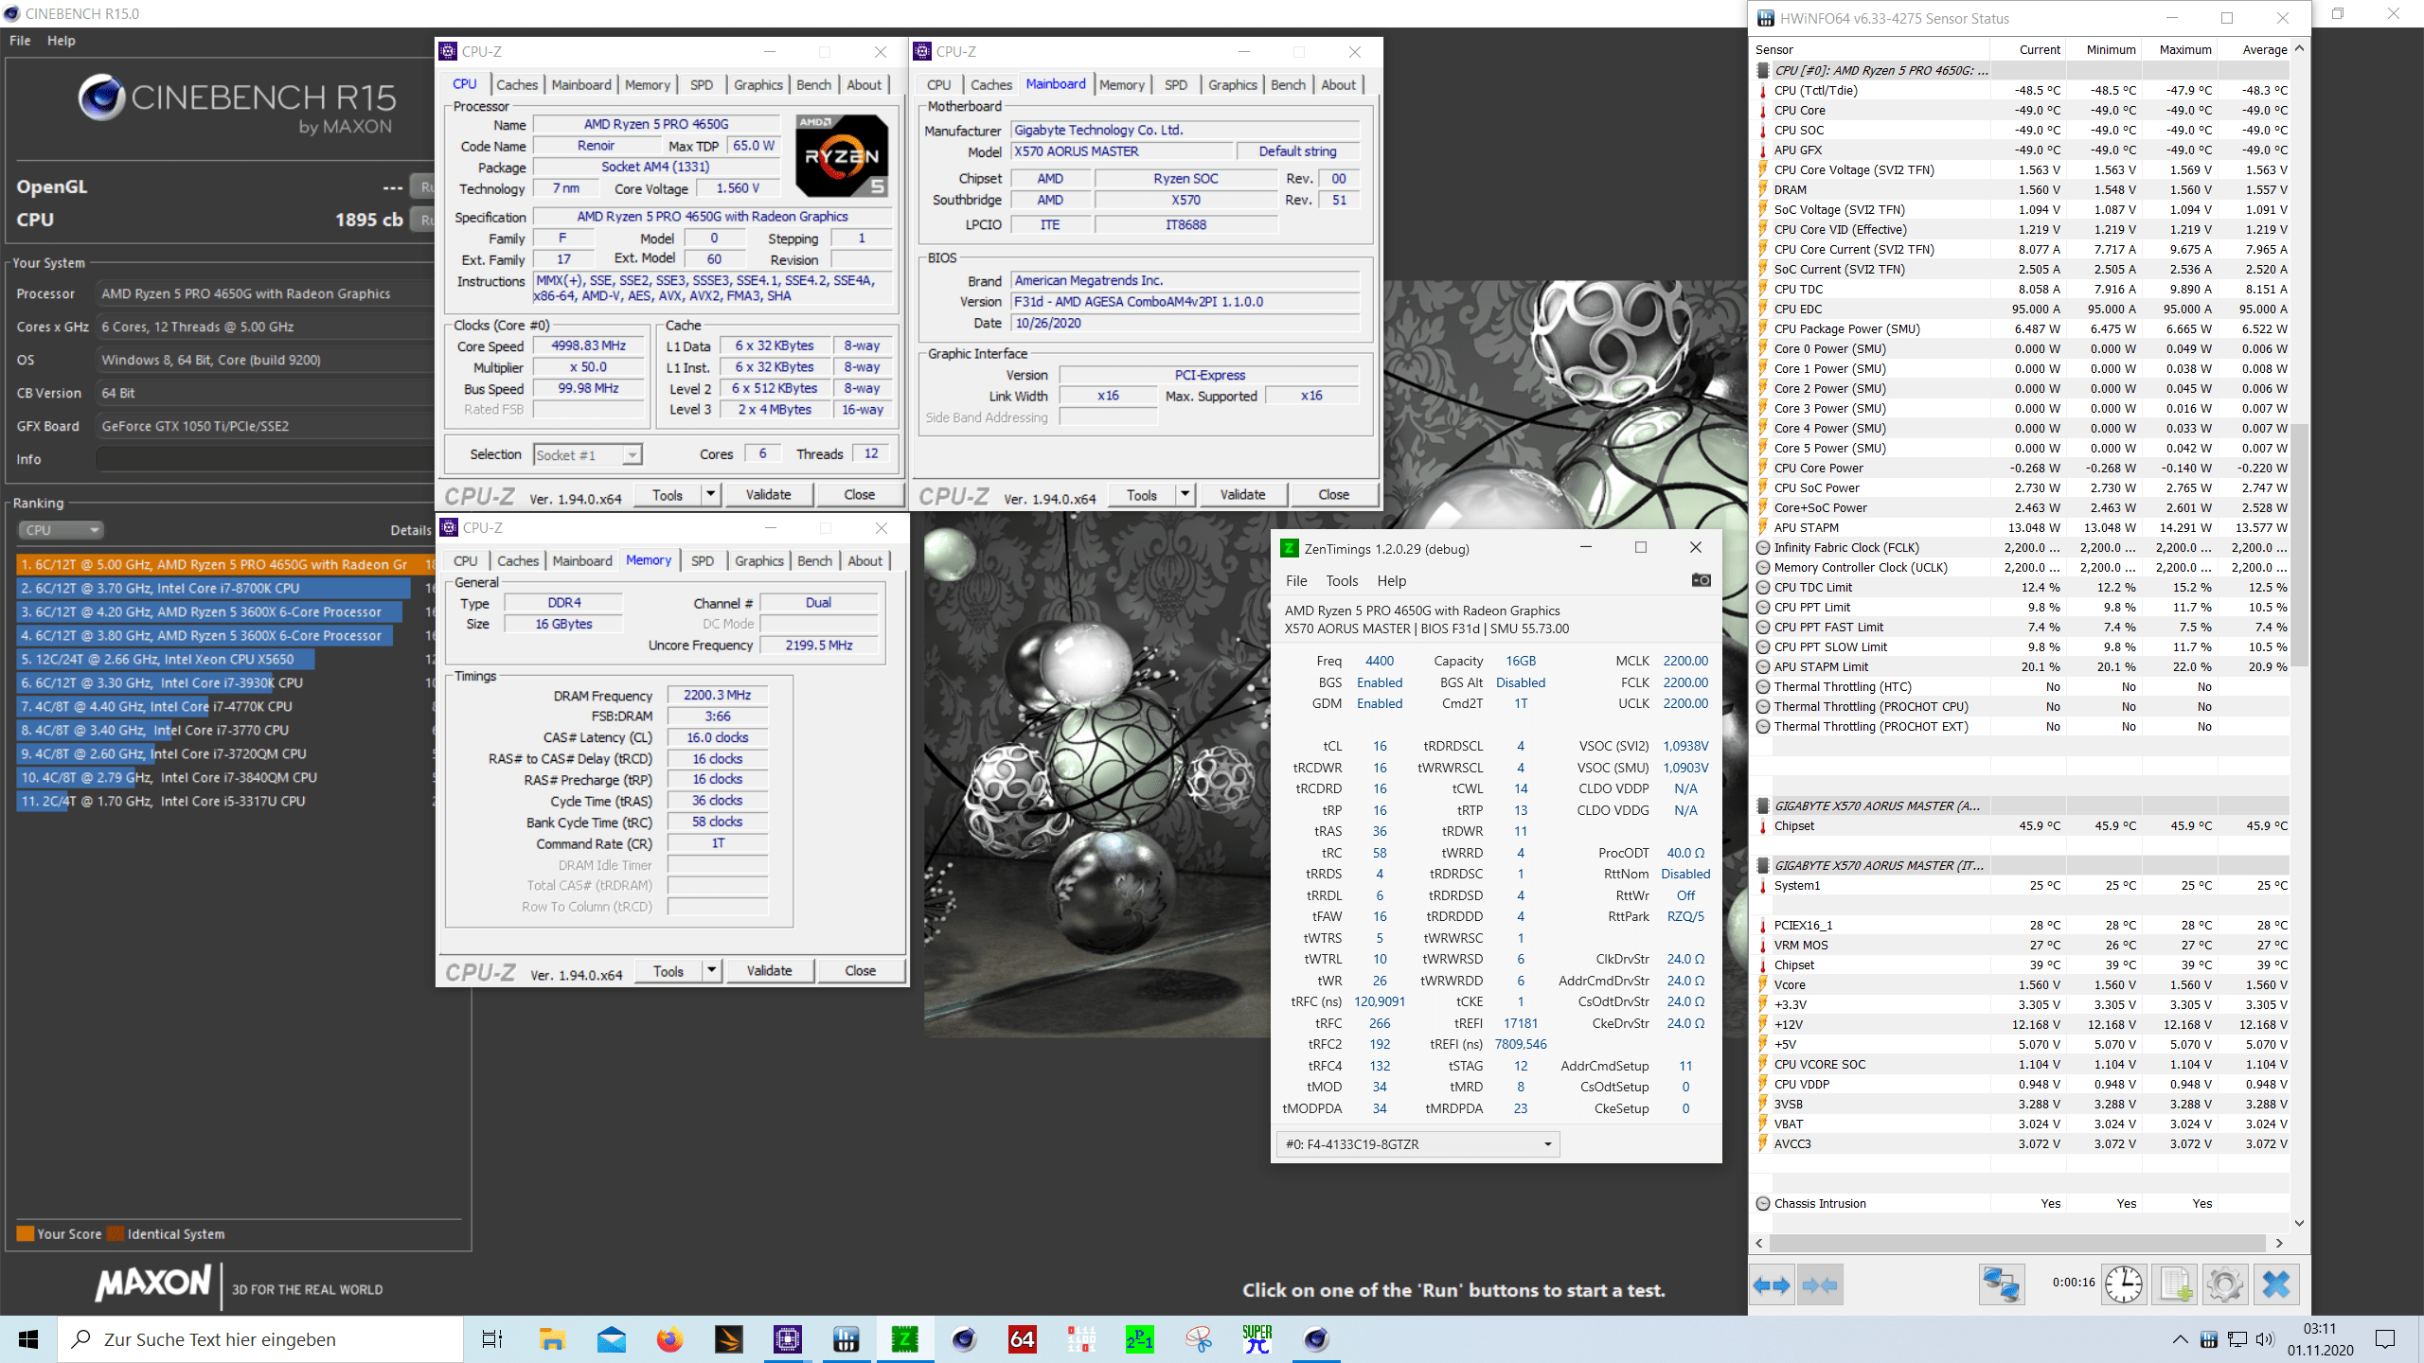The height and width of the screenshot is (1363, 2424).
Task: Click Average column header in HWiNFO
Action: 2263,49
